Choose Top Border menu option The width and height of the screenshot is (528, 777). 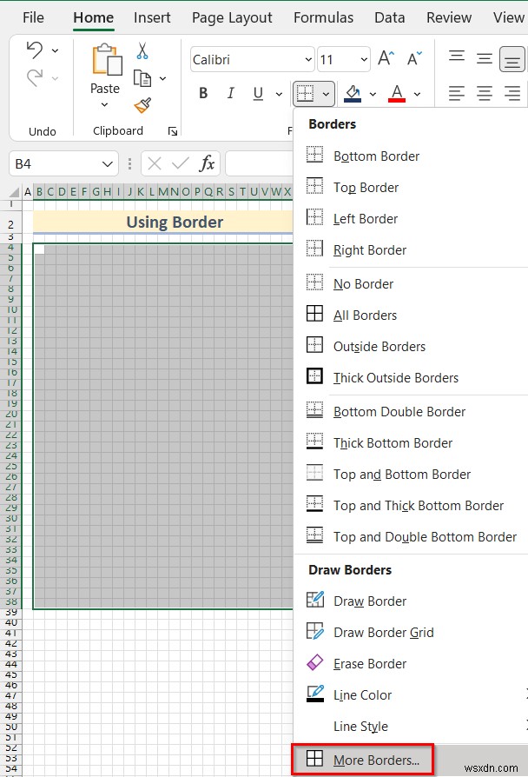coord(411,188)
